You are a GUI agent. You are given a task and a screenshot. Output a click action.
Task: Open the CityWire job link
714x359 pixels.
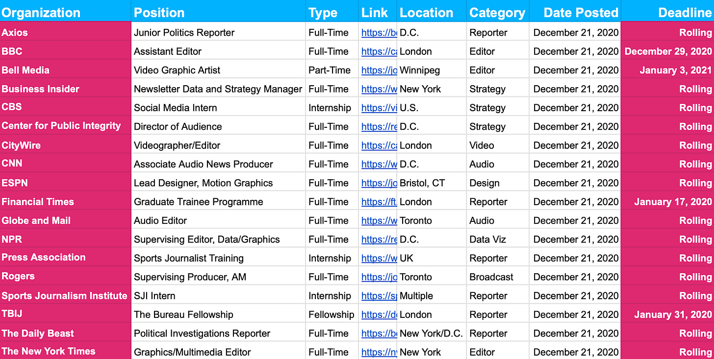379,145
